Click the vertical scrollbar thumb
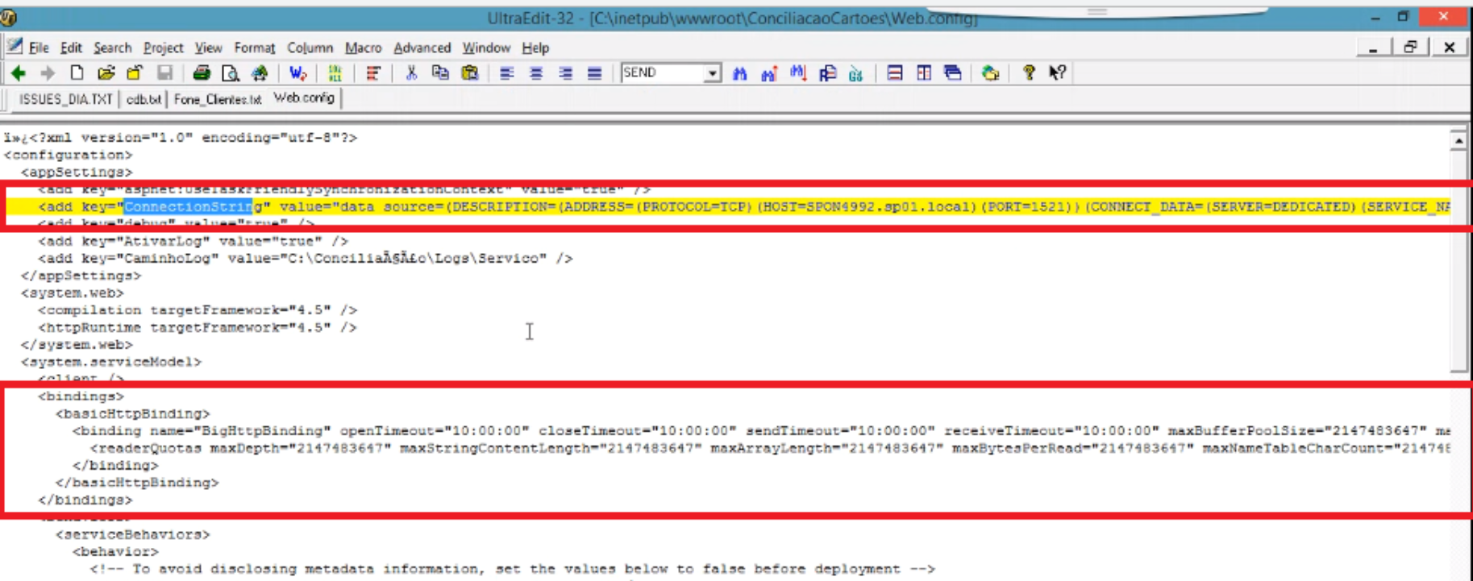Viewport: 1473px width, 581px height. (1458, 261)
